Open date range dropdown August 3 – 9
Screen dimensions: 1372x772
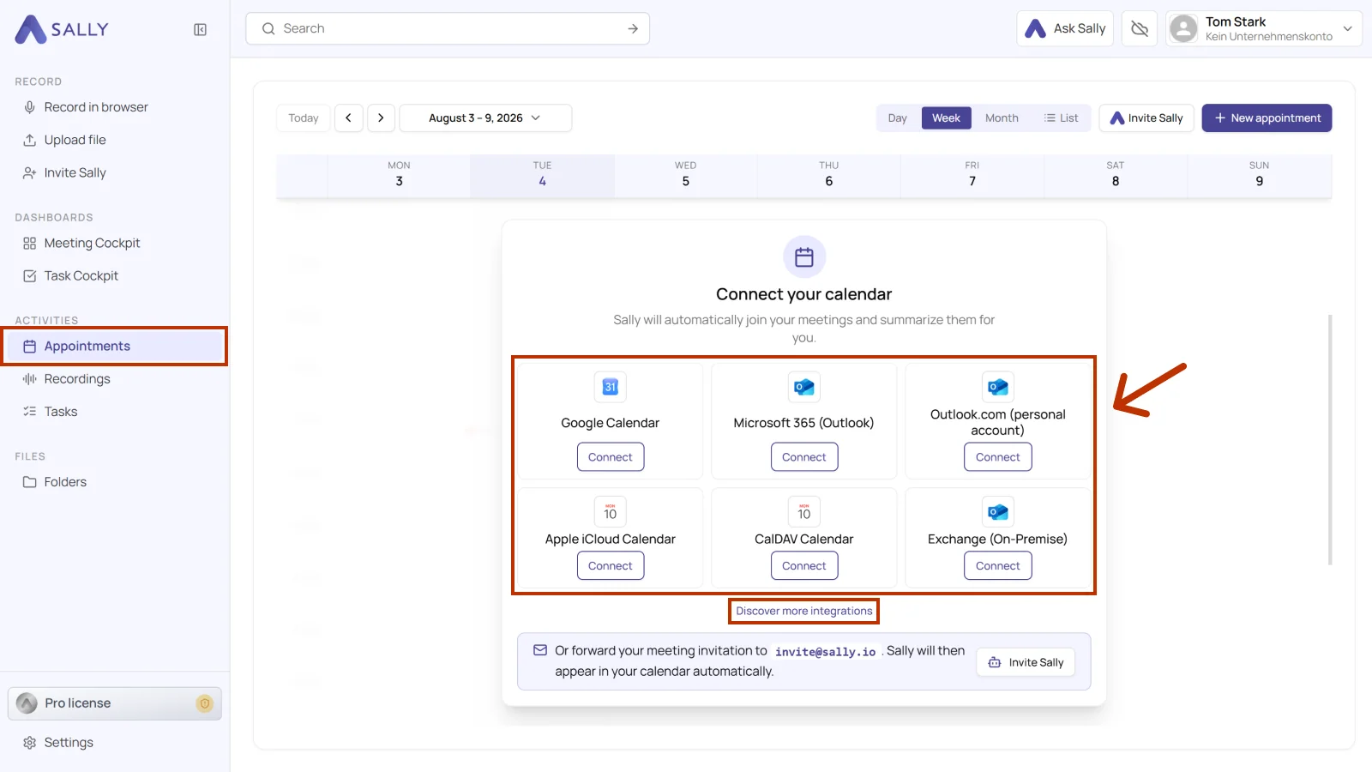click(485, 118)
